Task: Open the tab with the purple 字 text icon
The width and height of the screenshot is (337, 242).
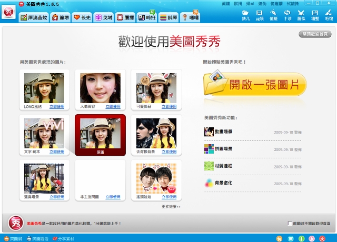Action: [104, 17]
